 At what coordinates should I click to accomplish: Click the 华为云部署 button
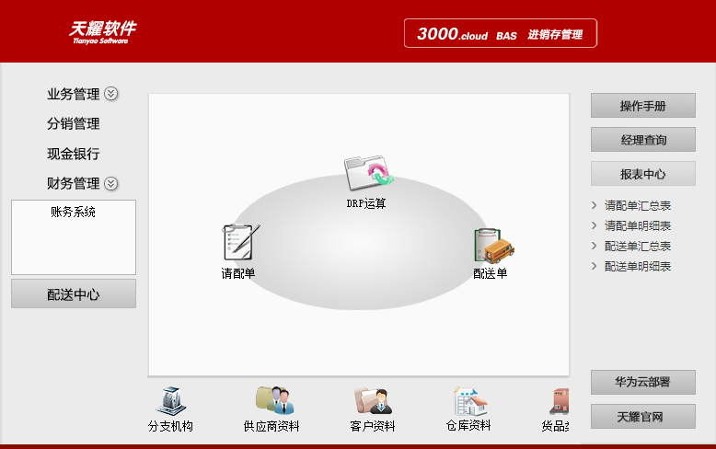(643, 383)
